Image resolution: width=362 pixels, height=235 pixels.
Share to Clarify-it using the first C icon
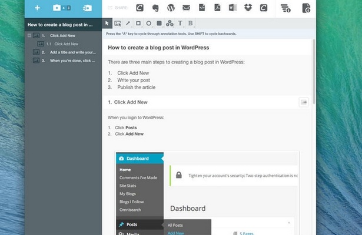[140, 8]
